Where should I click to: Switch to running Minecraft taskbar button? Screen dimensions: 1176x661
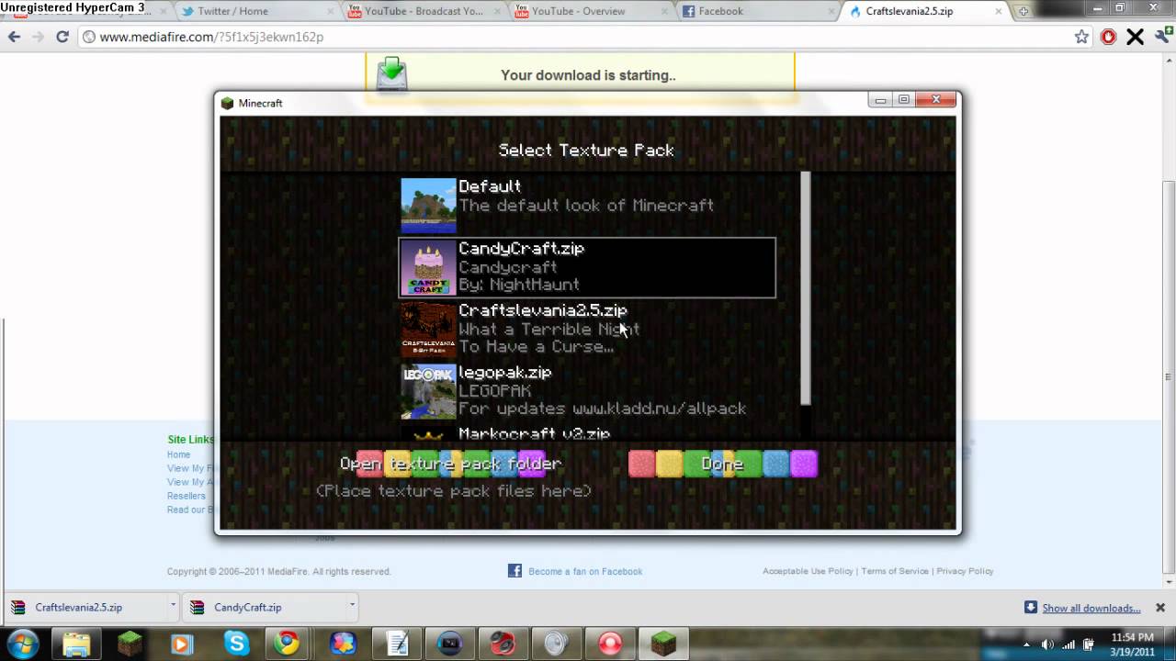pyautogui.click(x=663, y=644)
